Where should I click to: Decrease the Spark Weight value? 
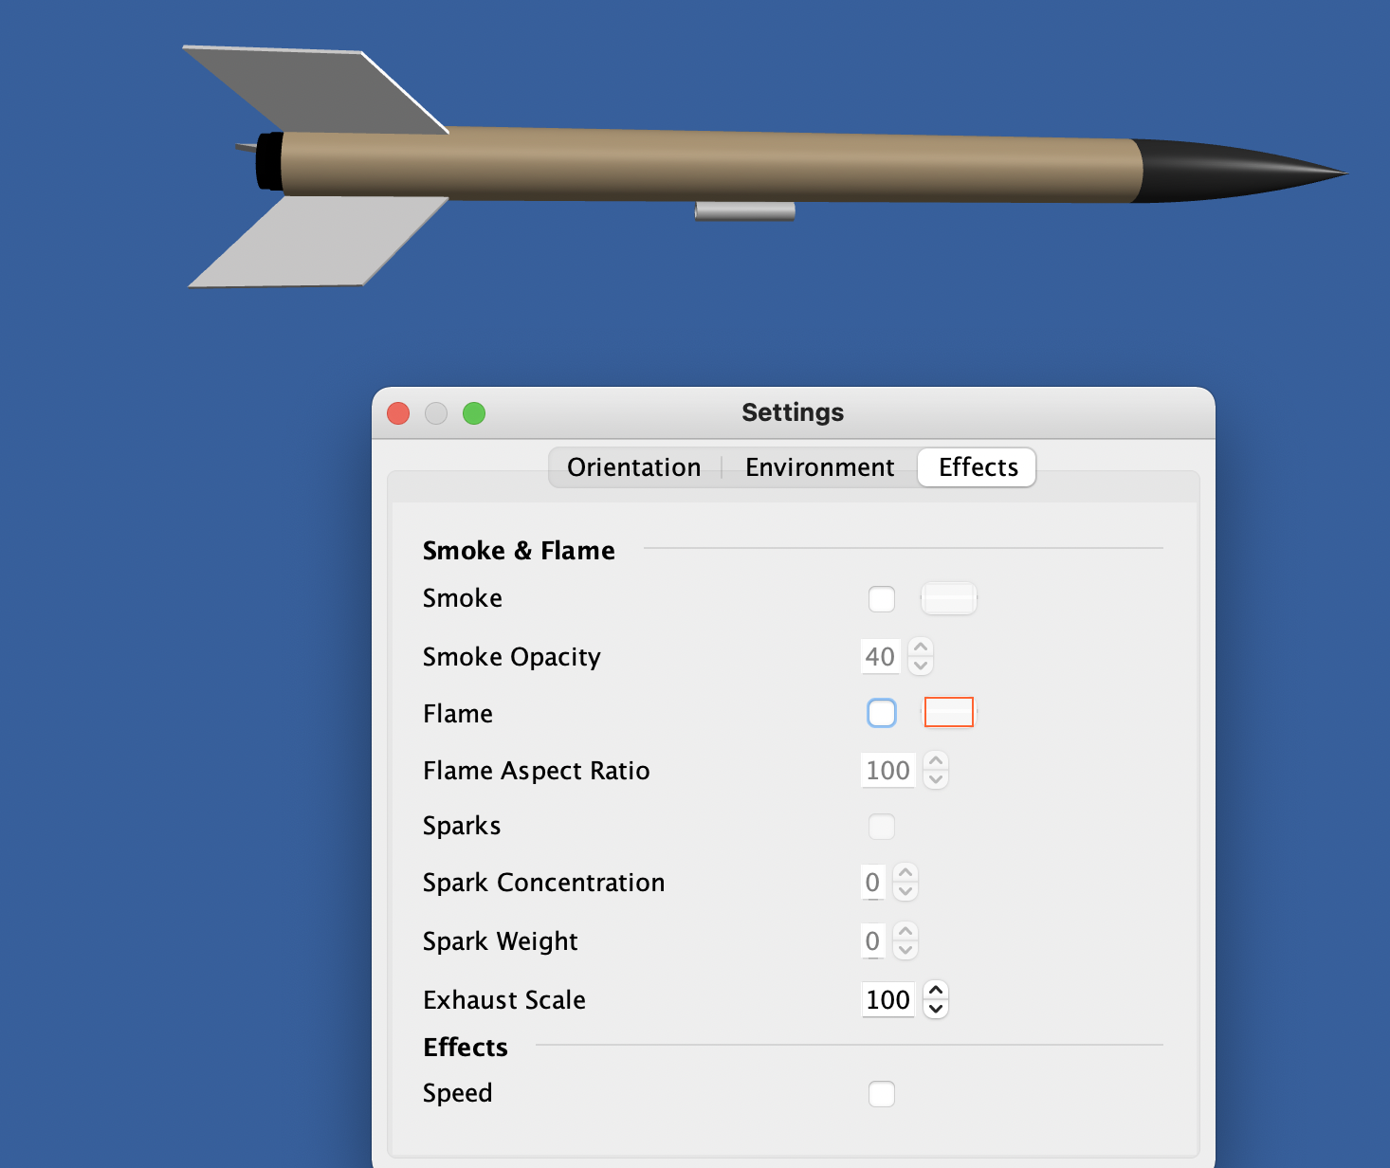pyautogui.click(x=905, y=950)
